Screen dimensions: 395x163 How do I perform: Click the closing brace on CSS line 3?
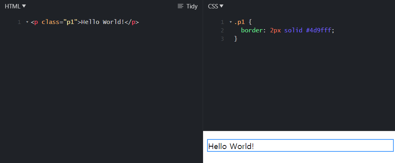click(236, 39)
